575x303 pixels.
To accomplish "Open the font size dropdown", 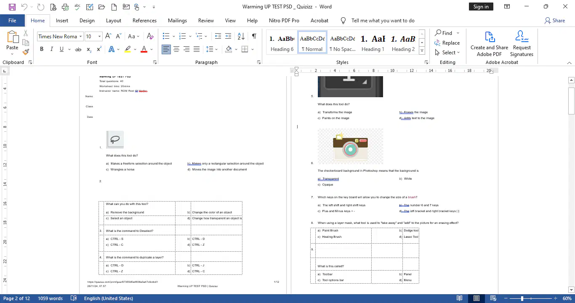I will click(x=99, y=37).
